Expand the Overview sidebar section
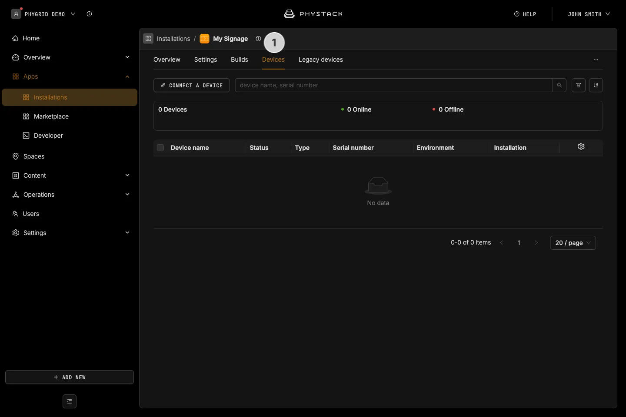626x417 pixels. (x=127, y=57)
